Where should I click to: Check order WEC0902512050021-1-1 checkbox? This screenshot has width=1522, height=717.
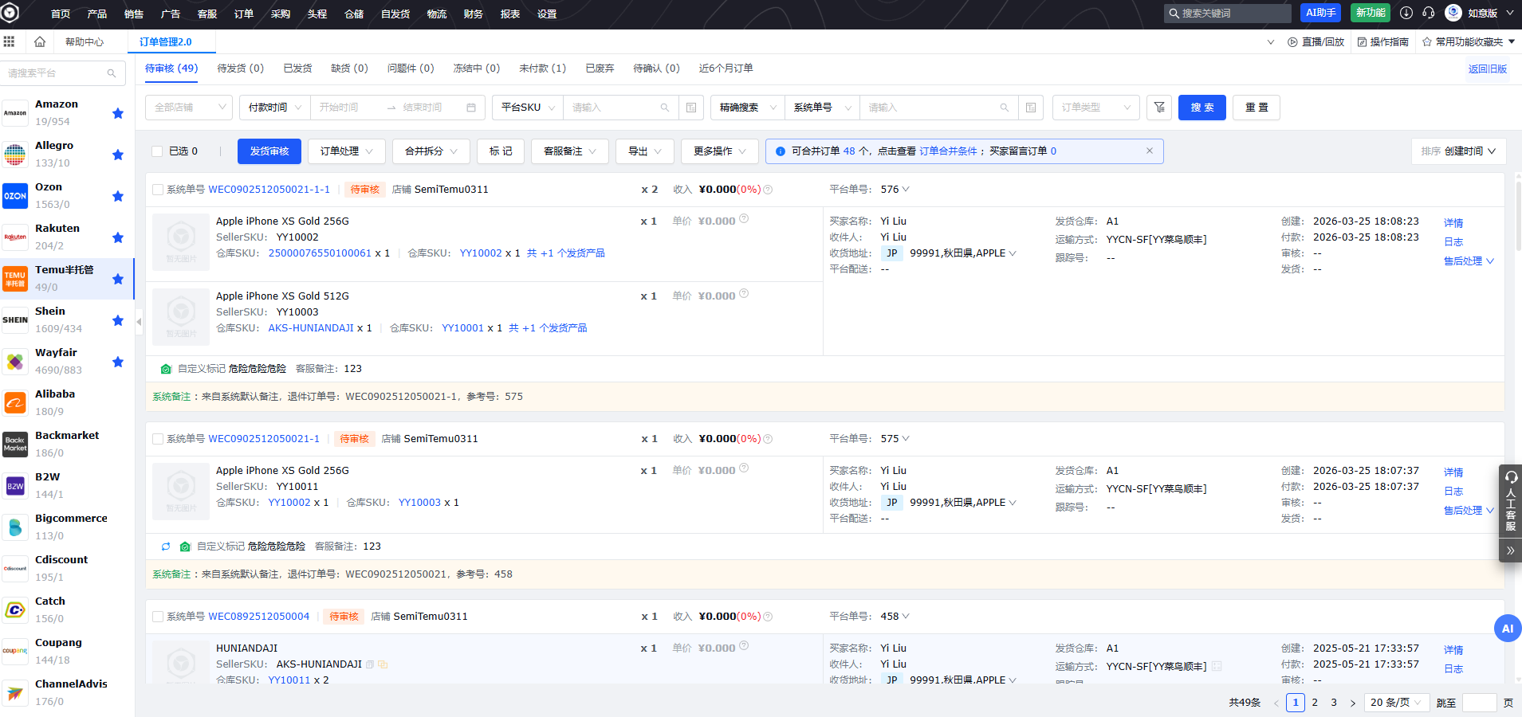158,190
